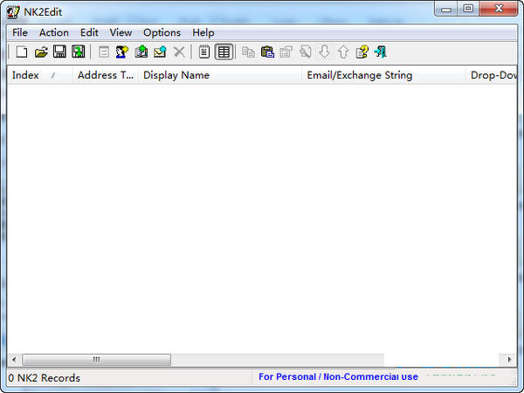Click the Drop-Down column header
This screenshot has width=524, height=393.
491,75
